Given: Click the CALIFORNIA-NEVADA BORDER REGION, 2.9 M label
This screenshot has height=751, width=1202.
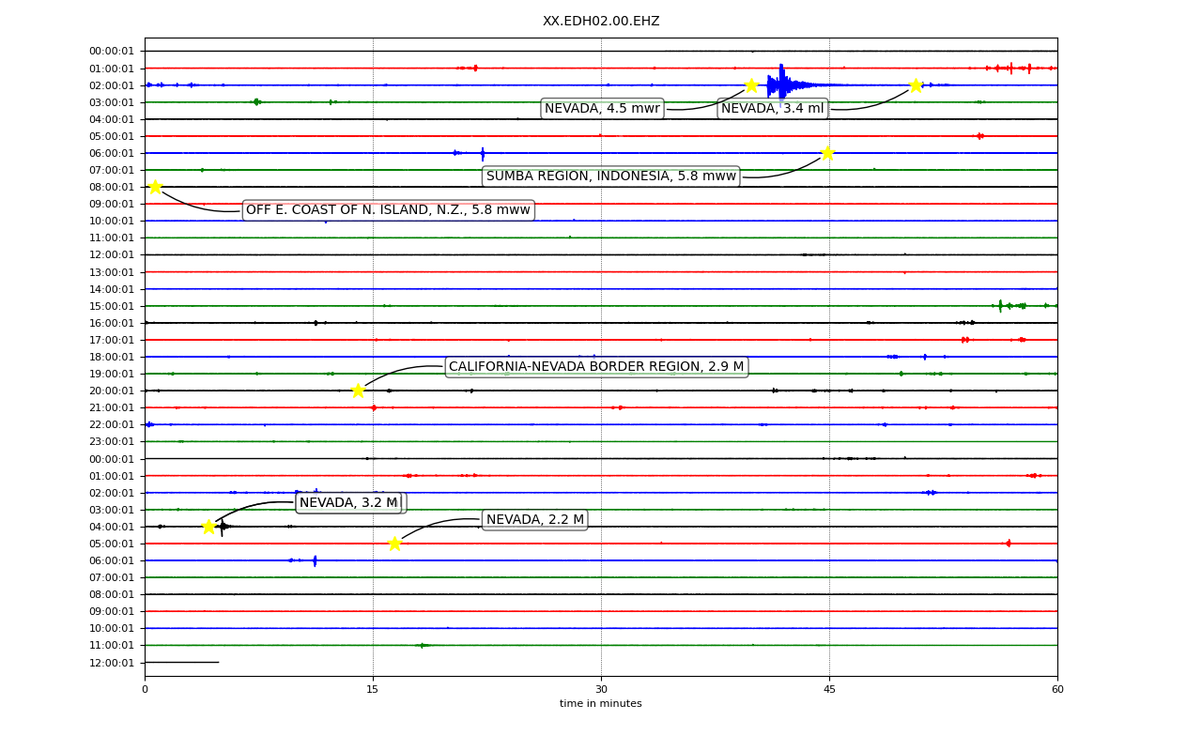Looking at the screenshot, I should click(x=596, y=367).
